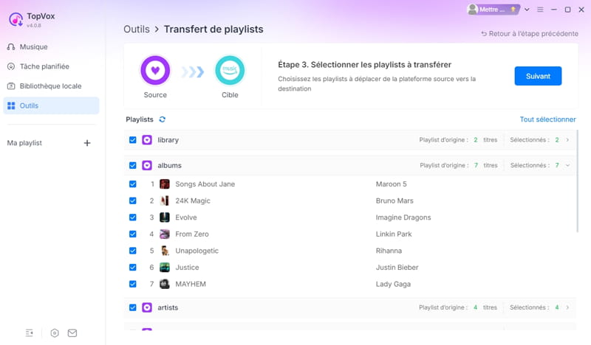
Task: Select the Linkin Park artist text
Action: pyautogui.click(x=394, y=234)
